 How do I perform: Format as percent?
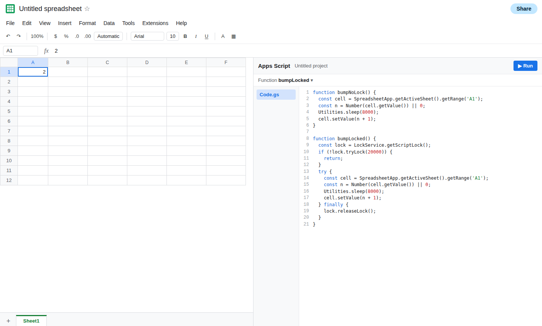66,36
